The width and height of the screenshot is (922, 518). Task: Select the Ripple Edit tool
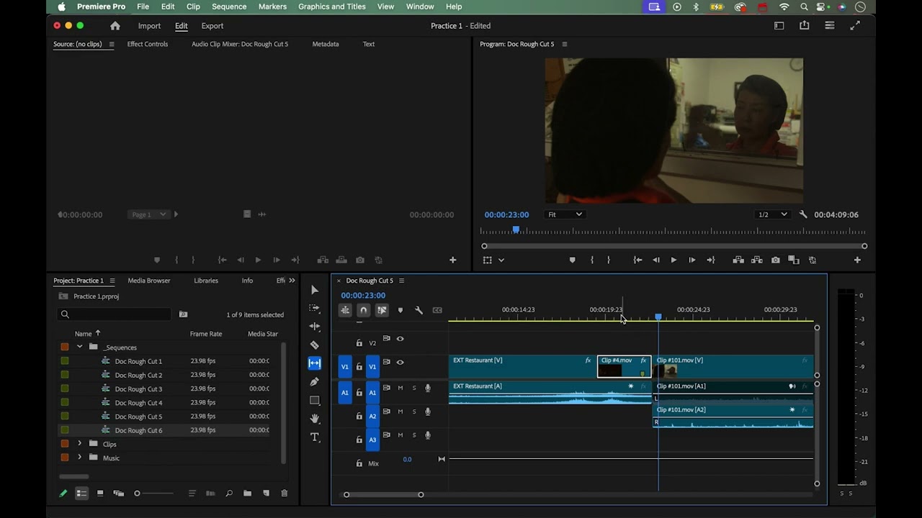(314, 327)
